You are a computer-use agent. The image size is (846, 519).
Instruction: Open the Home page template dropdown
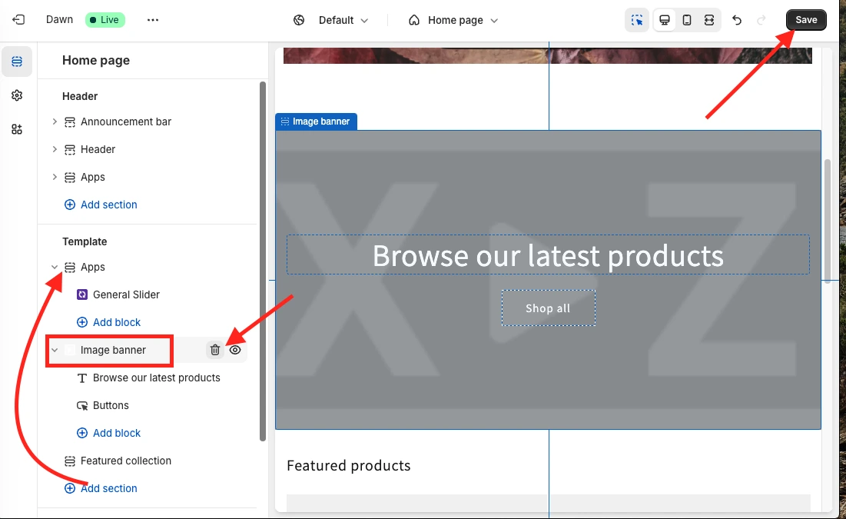pos(463,20)
